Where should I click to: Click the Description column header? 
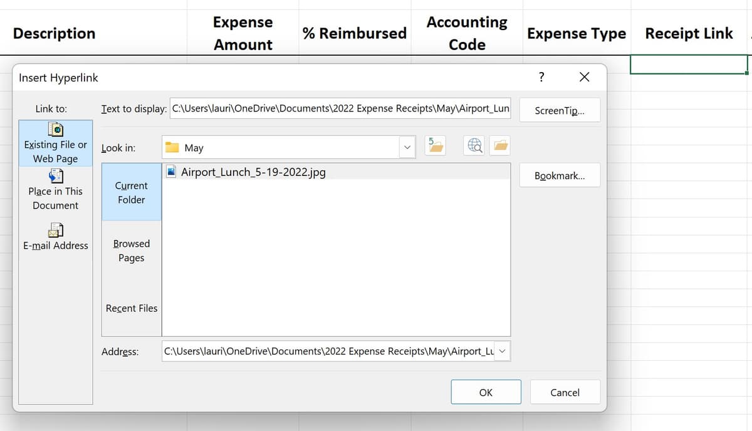[55, 33]
